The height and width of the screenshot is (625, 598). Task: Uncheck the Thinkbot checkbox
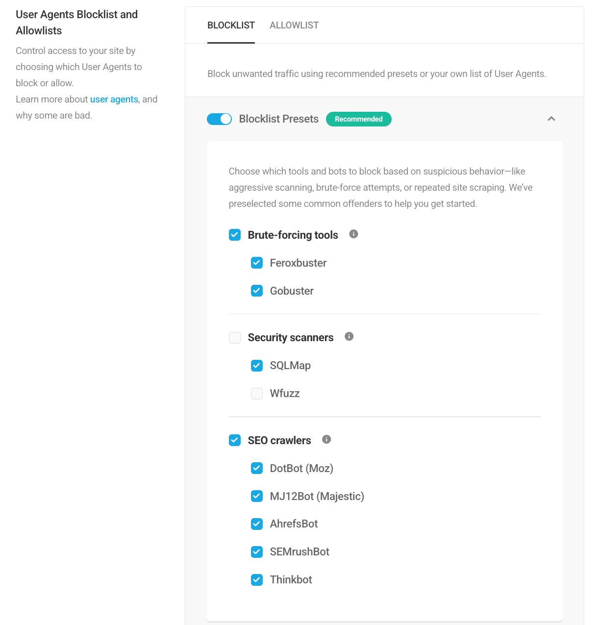257,580
